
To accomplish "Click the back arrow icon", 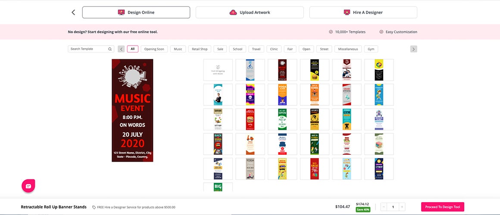I will click(x=73, y=12).
